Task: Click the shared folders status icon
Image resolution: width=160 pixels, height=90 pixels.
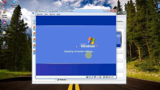Action: tap(97, 77)
